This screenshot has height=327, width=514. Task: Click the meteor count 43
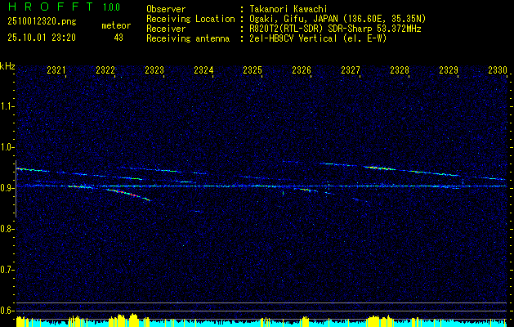(118, 38)
